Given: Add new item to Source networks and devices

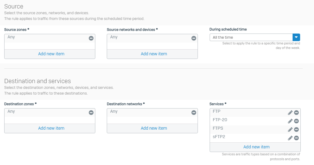Looking at the screenshot, I should [154, 54].
